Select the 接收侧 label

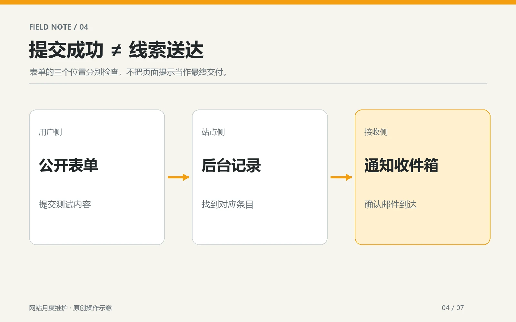click(x=376, y=132)
